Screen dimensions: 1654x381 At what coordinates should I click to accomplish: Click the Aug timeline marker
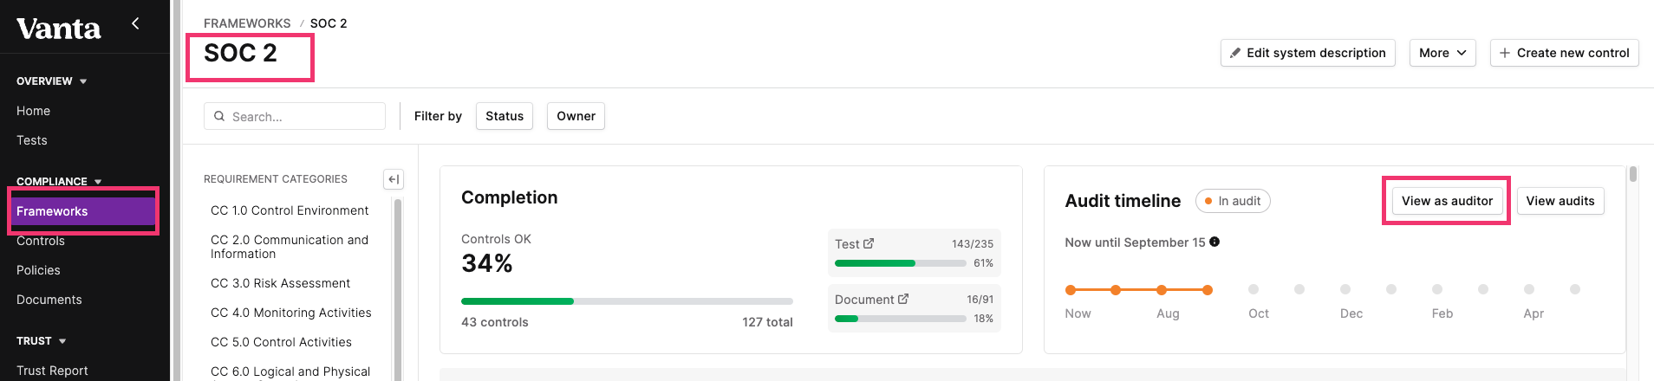coord(1162,290)
